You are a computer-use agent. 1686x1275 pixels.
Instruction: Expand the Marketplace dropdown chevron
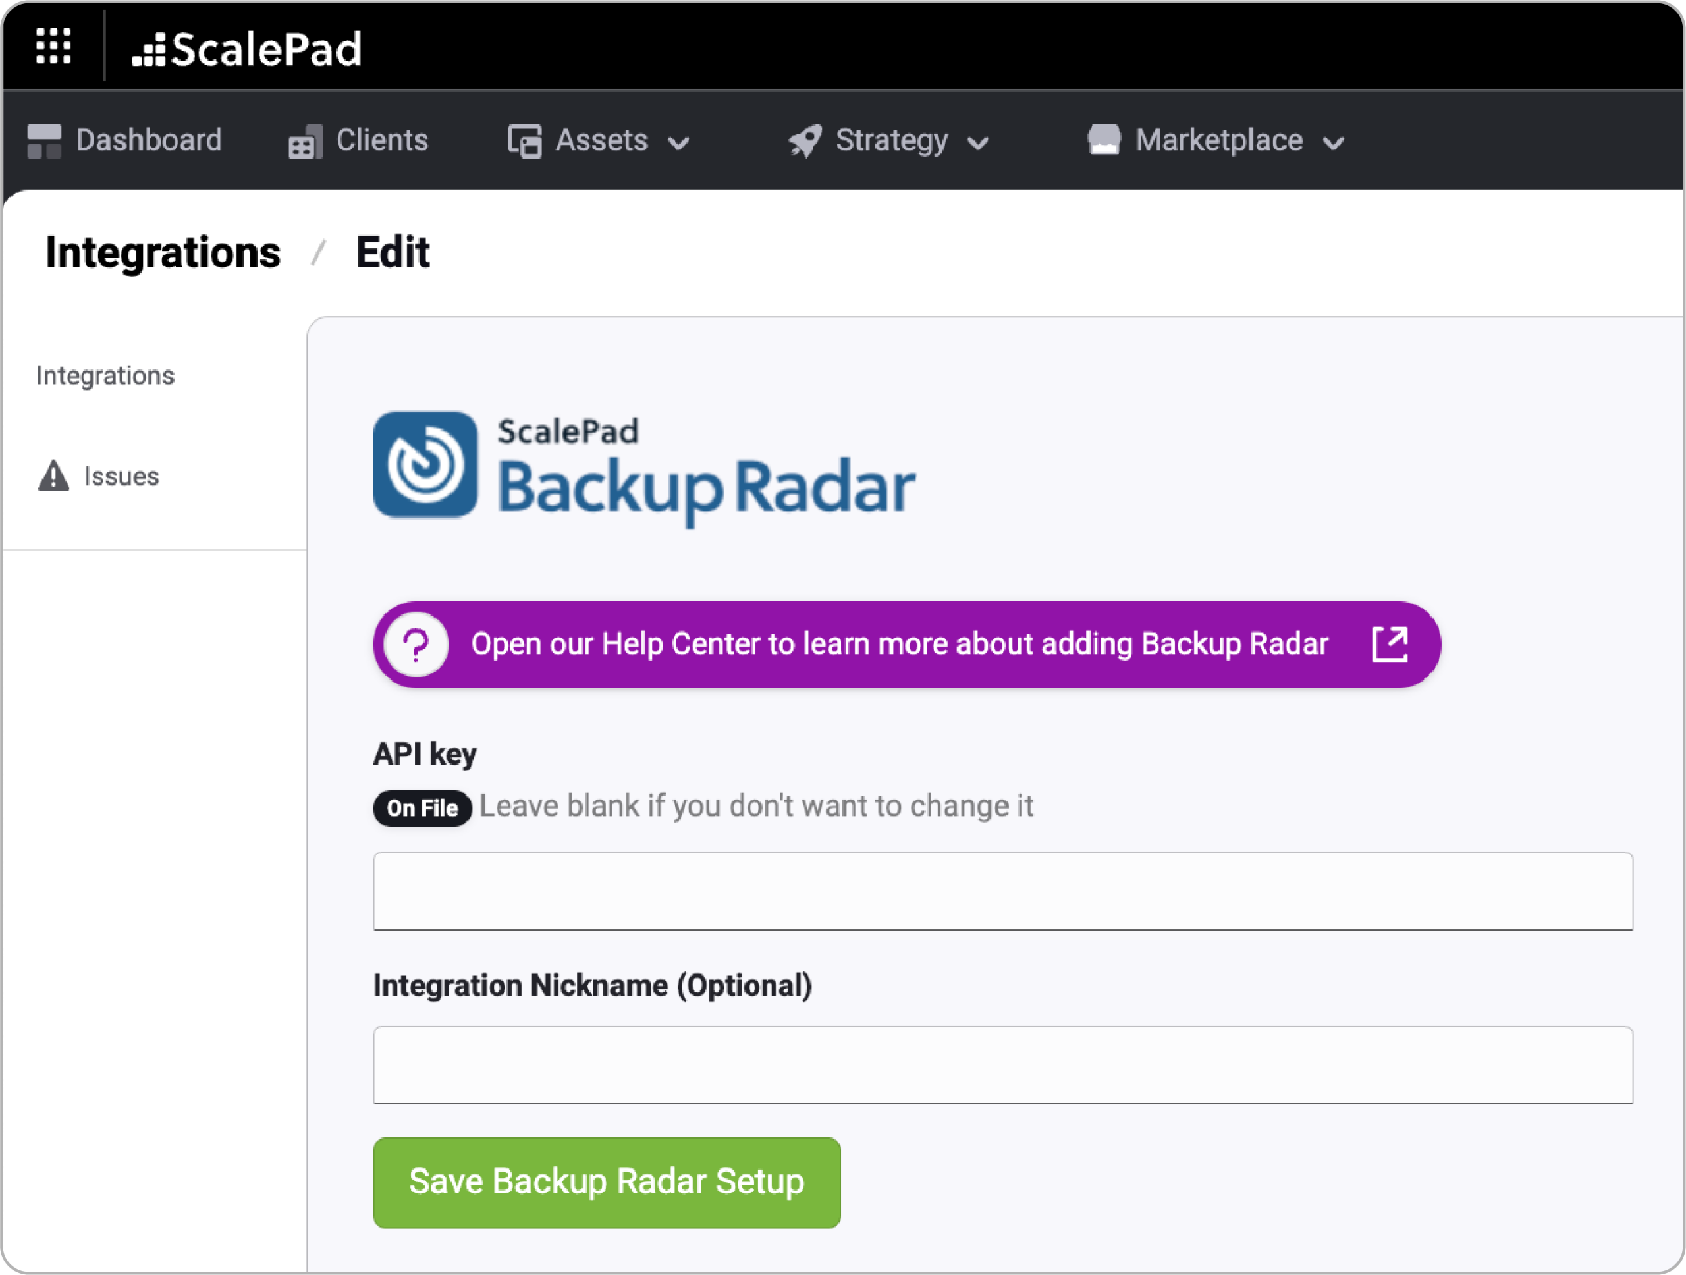pyautogui.click(x=1333, y=144)
